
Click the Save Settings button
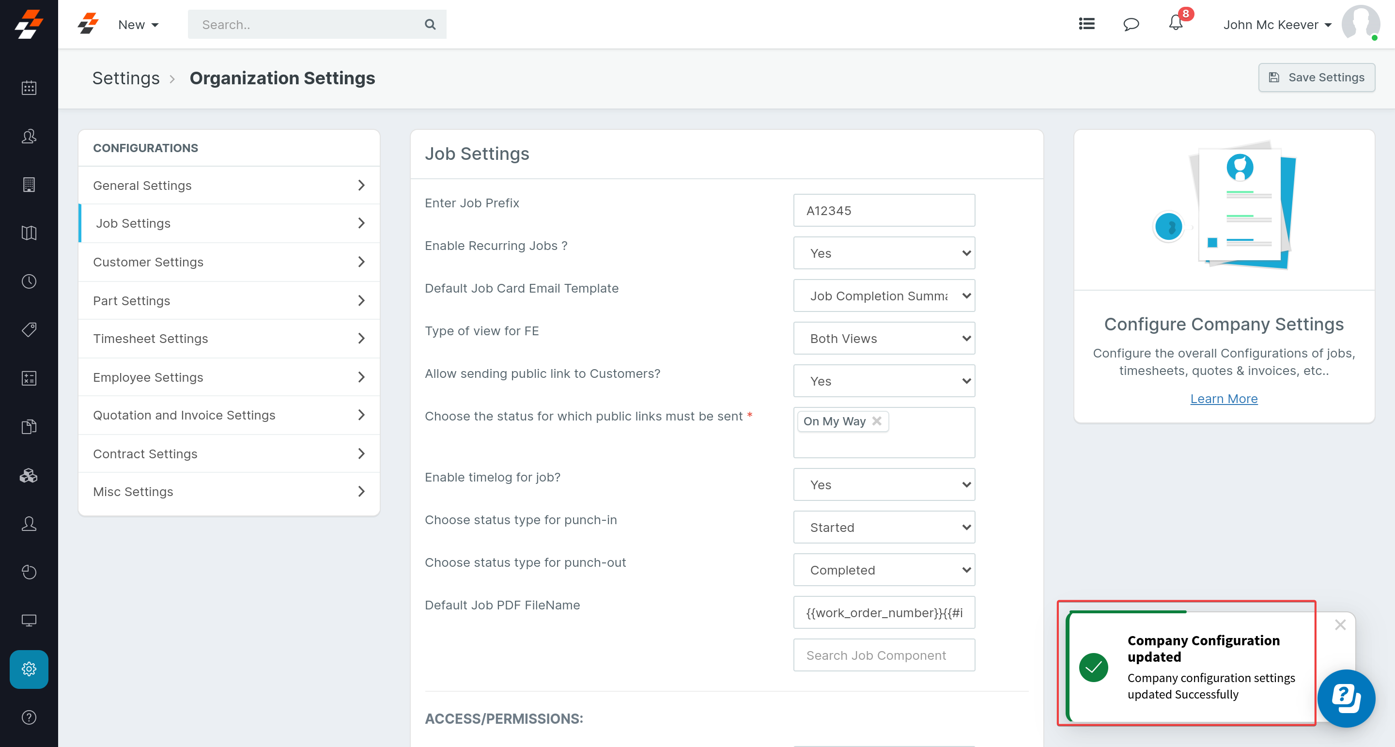click(1316, 78)
